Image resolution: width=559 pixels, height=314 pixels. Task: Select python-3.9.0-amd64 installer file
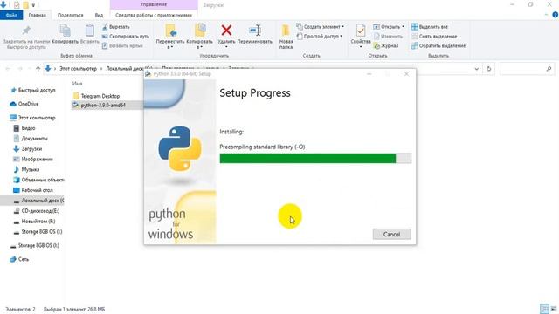click(103, 105)
